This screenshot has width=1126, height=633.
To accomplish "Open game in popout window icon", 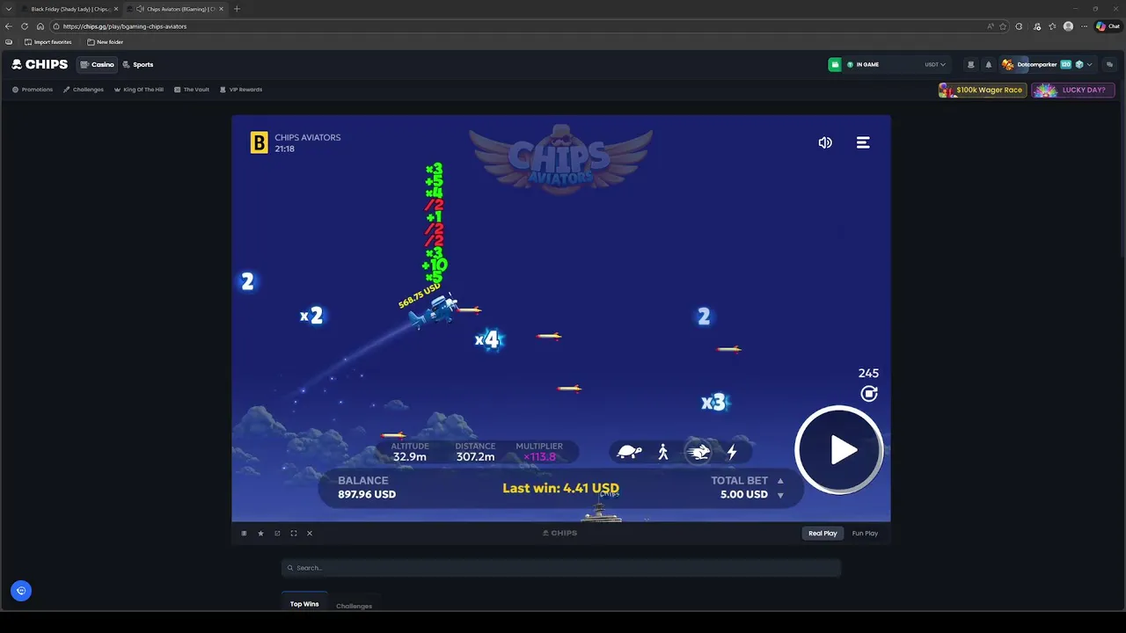I will point(277,533).
